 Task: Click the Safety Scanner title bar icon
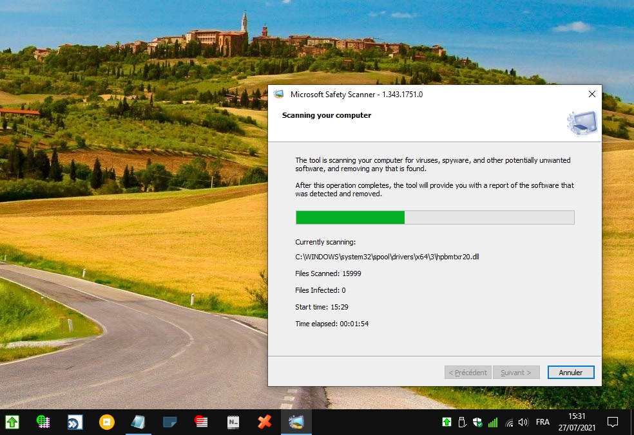click(278, 94)
